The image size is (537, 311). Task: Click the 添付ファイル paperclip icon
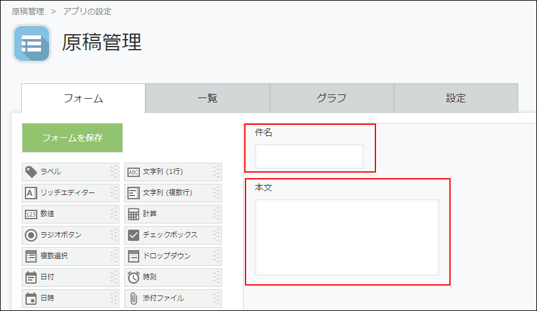[134, 299]
